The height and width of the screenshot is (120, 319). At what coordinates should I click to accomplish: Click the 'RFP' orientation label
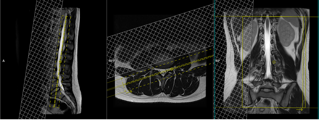click(x=112, y=61)
